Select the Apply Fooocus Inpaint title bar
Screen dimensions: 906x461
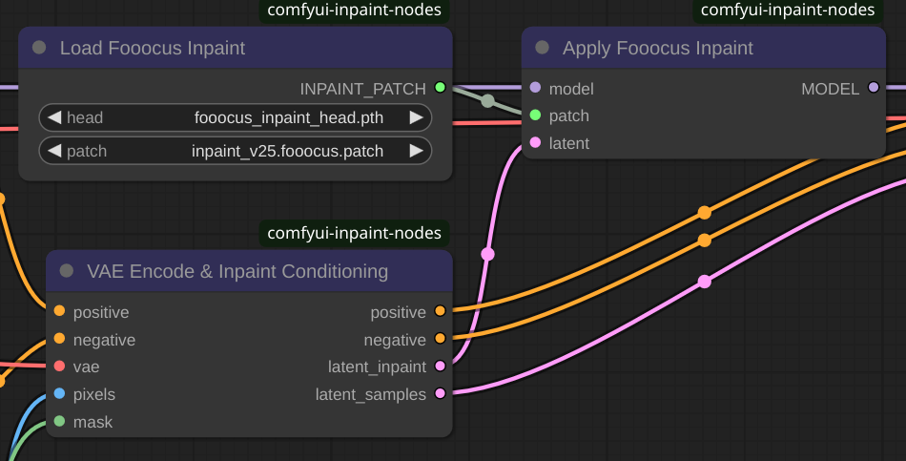[703, 48]
